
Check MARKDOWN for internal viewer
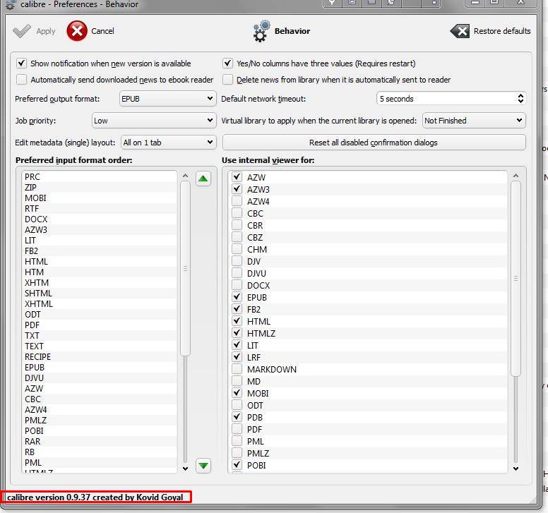(237, 369)
